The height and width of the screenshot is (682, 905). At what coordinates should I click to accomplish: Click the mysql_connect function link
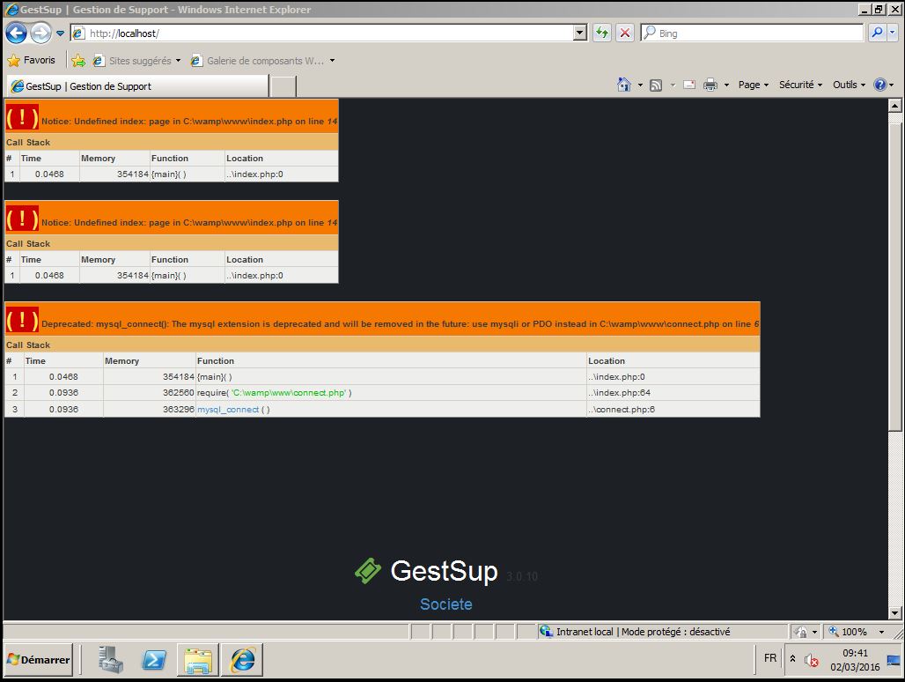[228, 410]
